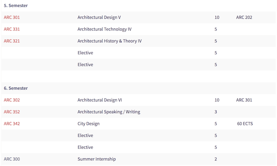This screenshot has width=277, height=166.
Task: Select the 5. Semester heading
Action: point(16,6)
